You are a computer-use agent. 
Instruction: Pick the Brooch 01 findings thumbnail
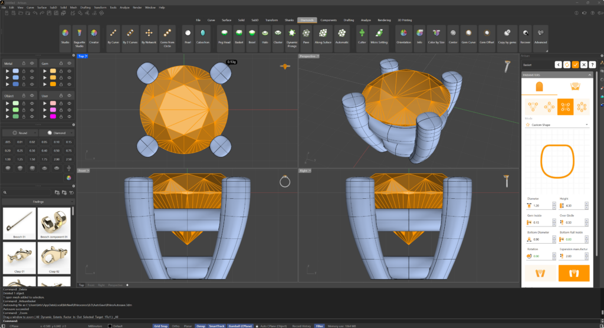click(19, 224)
